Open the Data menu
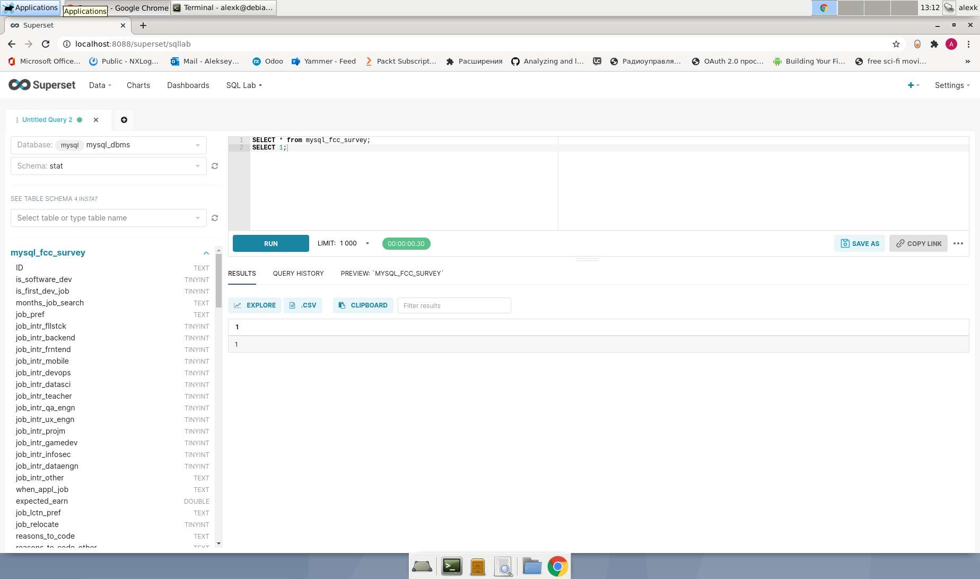The height and width of the screenshot is (579, 980). click(x=99, y=85)
